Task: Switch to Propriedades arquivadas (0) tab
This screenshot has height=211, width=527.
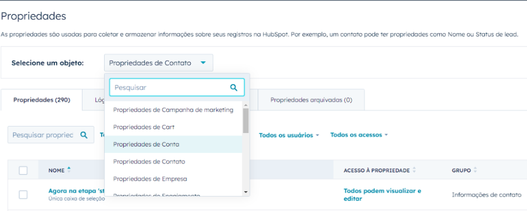Action: click(x=311, y=100)
